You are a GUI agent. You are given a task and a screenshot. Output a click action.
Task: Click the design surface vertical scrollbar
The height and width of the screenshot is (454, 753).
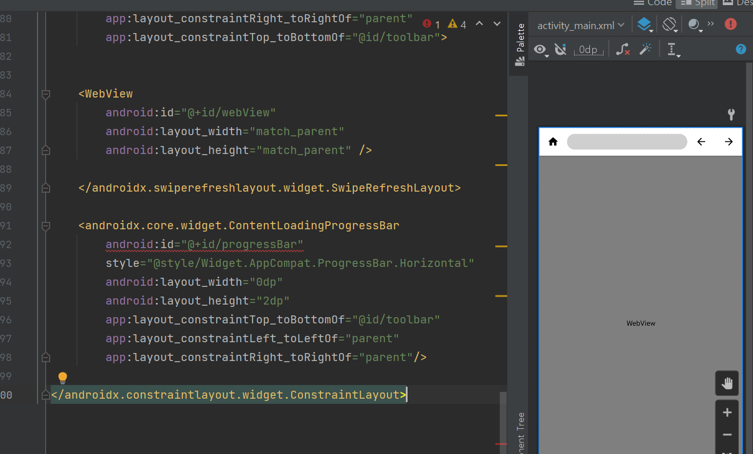749,257
